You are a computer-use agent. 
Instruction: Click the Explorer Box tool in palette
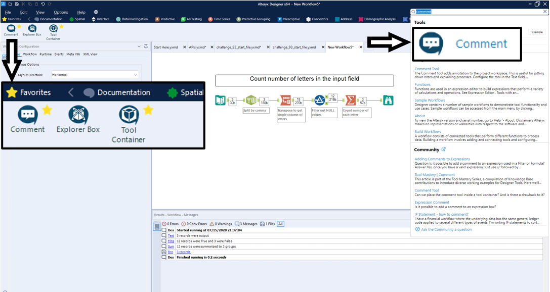click(x=32, y=30)
